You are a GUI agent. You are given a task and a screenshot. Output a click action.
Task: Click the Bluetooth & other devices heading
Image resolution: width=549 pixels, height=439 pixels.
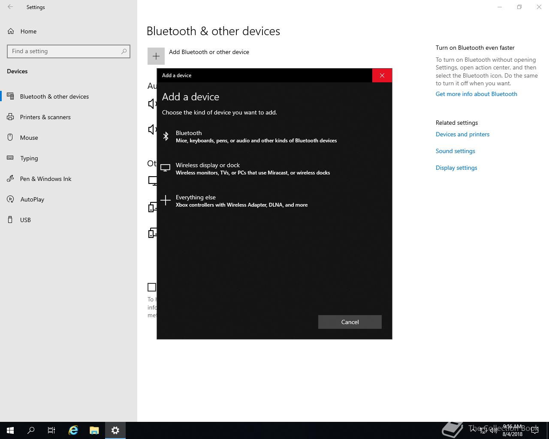click(213, 31)
